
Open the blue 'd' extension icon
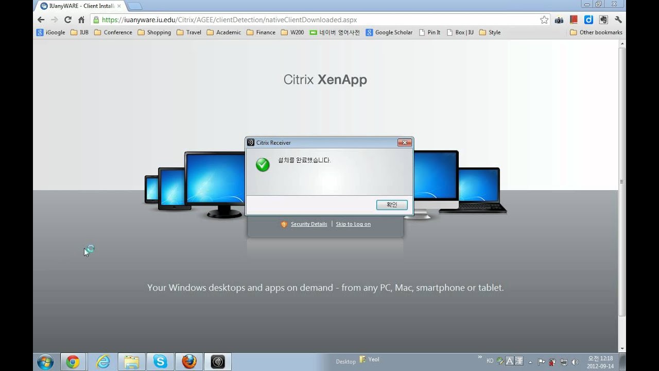(x=588, y=20)
